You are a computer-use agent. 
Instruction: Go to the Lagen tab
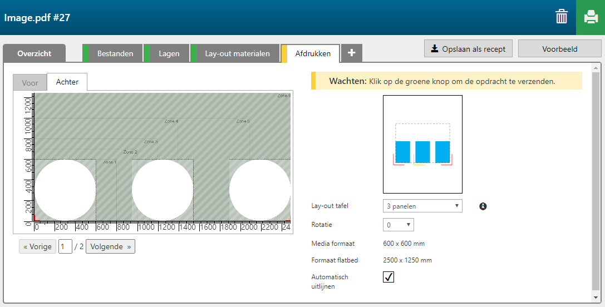click(x=169, y=53)
